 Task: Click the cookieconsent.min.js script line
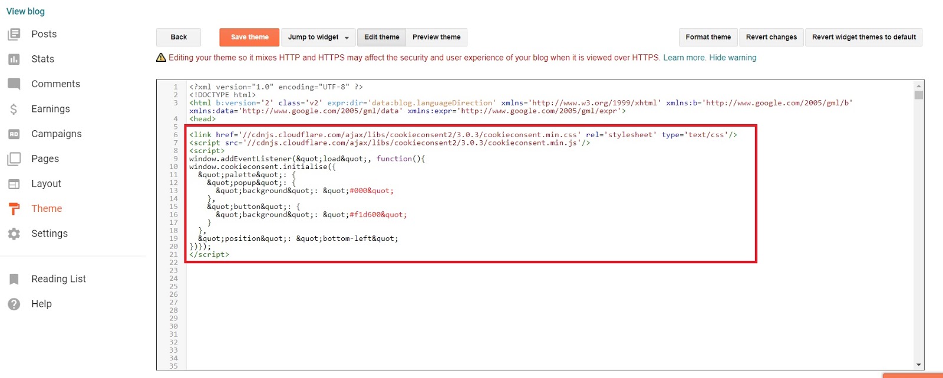point(390,143)
